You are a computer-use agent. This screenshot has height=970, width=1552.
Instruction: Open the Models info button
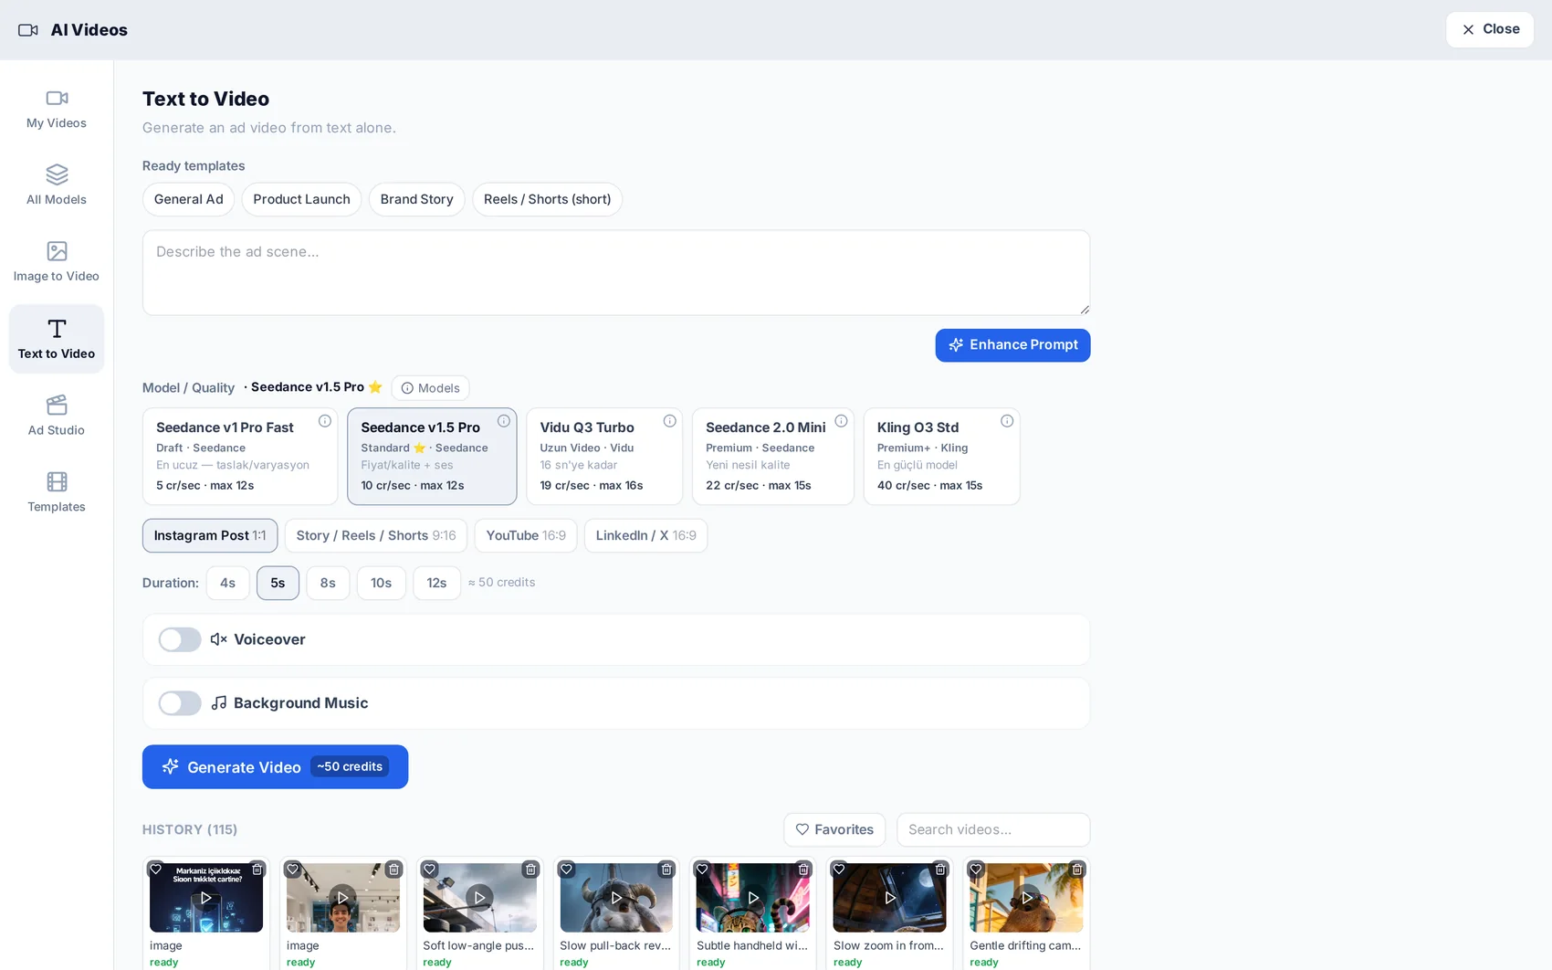pyautogui.click(x=430, y=388)
